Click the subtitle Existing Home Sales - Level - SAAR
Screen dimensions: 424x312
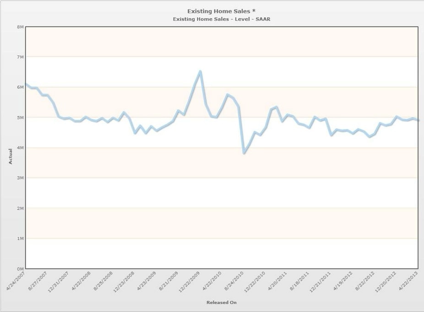(x=222, y=19)
